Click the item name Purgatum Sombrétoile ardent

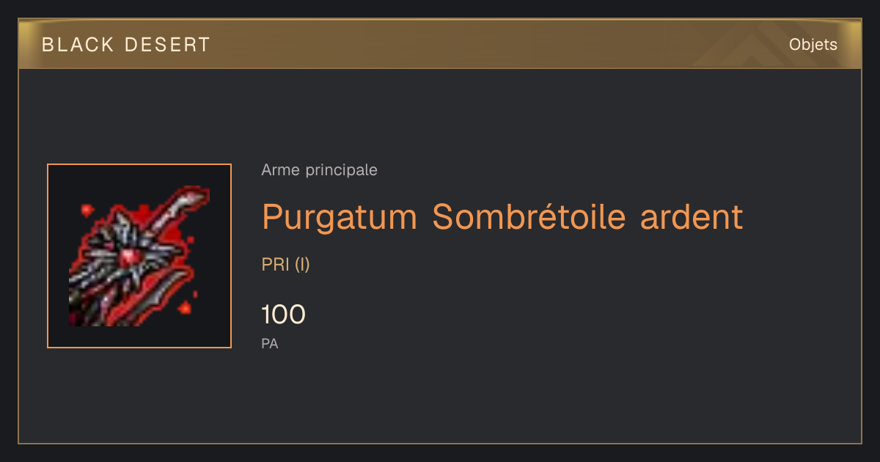click(x=502, y=217)
